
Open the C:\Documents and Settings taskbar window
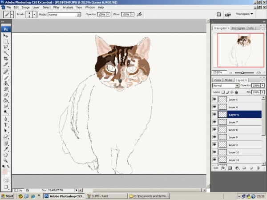tap(149, 196)
